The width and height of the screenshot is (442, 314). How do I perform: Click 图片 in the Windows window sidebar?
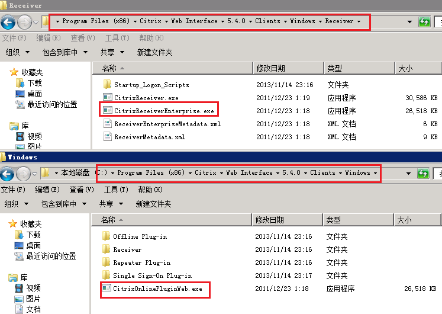(x=34, y=299)
